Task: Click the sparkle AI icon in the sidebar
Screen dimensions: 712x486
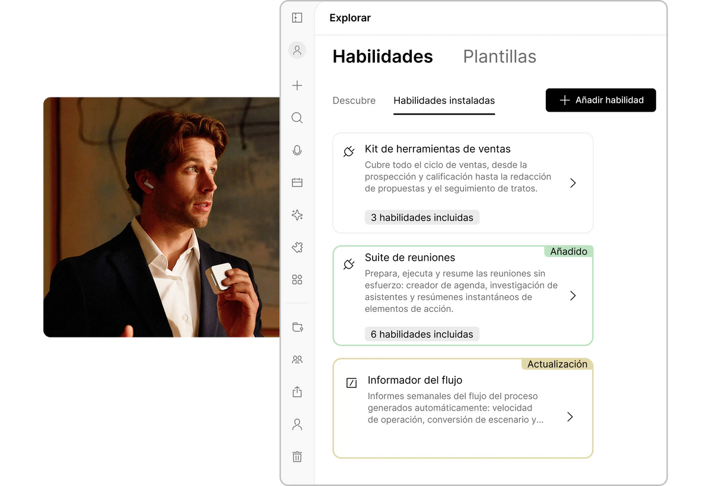Action: pyautogui.click(x=297, y=215)
